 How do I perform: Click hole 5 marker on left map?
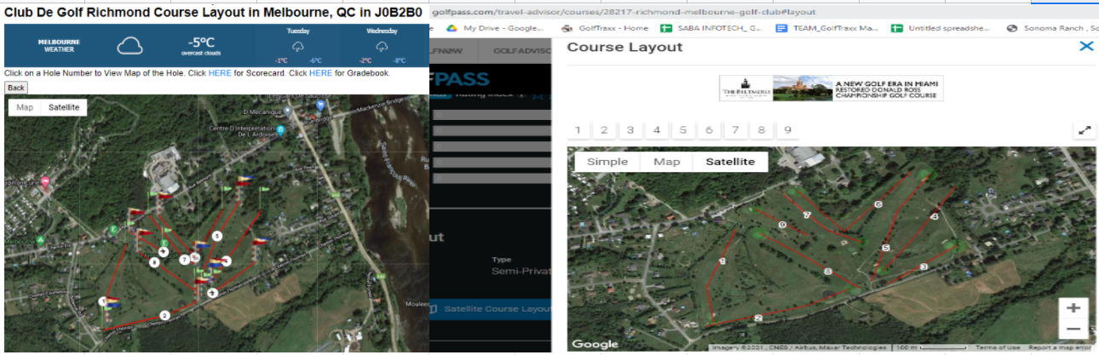(x=217, y=235)
